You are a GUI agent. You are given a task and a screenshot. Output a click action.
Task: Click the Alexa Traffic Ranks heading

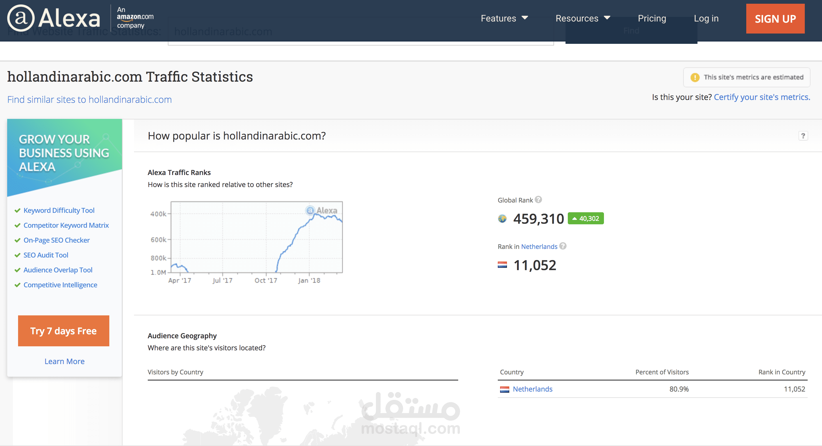[x=179, y=172]
